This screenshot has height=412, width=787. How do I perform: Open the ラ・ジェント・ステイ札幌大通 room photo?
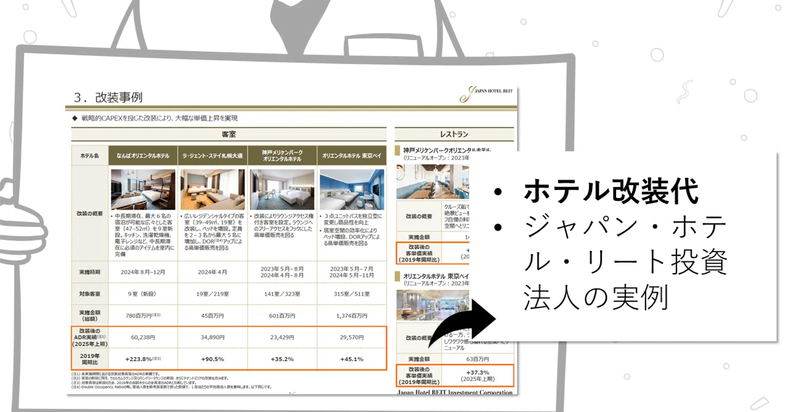click(212, 189)
